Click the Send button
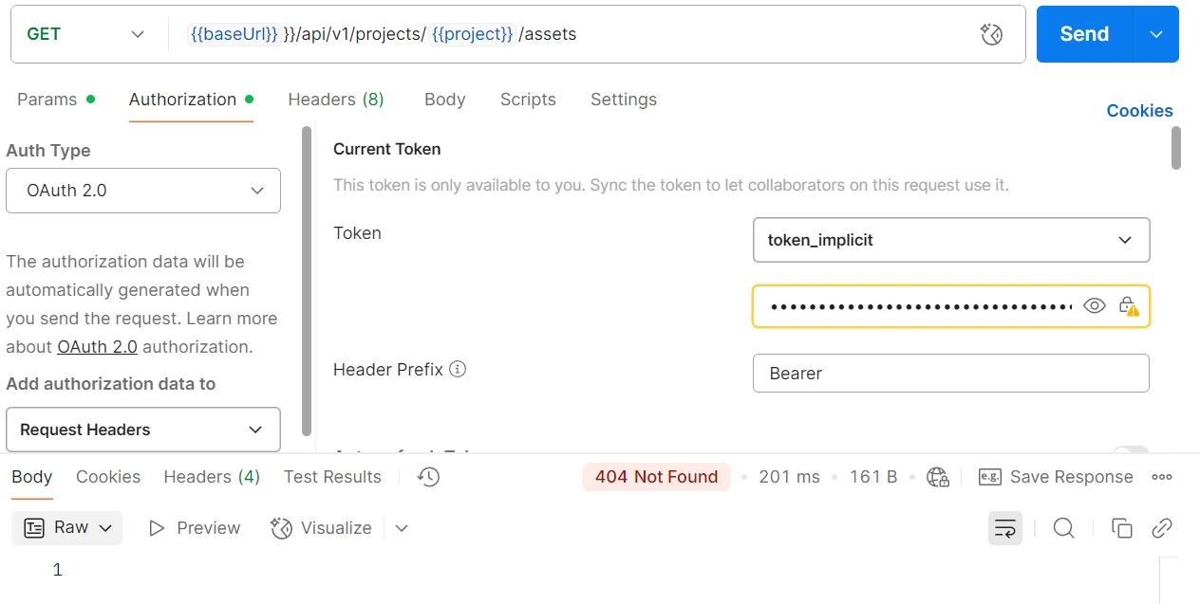The height and width of the screenshot is (604, 1200). pyautogui.click(x=1084, y=34)
